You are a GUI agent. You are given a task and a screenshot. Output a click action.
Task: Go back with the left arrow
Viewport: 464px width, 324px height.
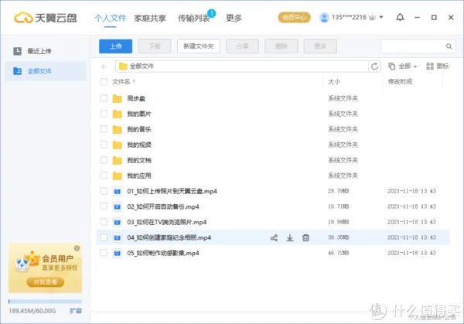(x=104, y=67)
